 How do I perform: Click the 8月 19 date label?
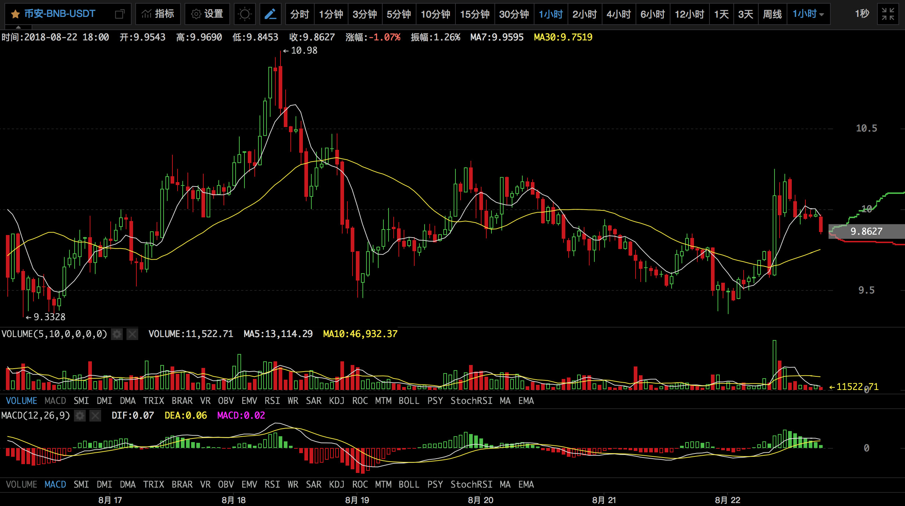[x=357, y=500]
